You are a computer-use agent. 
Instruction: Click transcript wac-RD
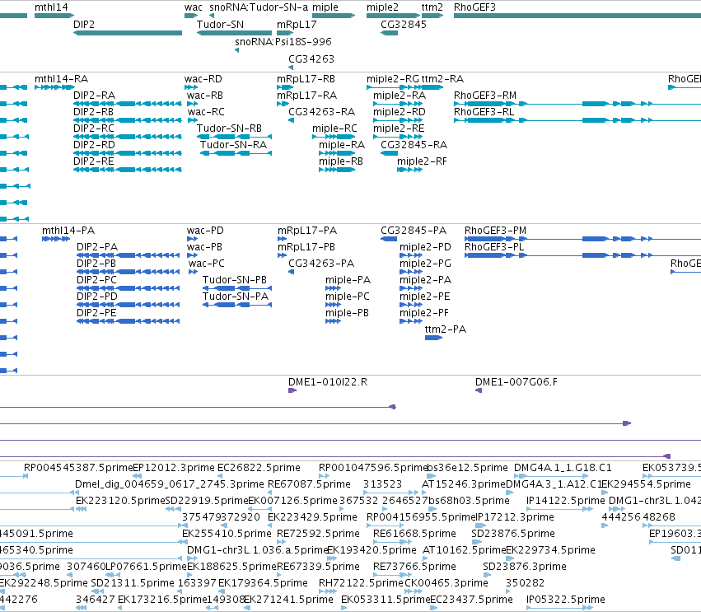191,87
